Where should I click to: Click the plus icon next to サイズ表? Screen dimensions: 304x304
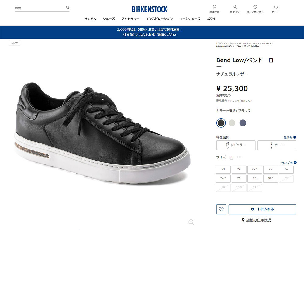tap(295, 162)
